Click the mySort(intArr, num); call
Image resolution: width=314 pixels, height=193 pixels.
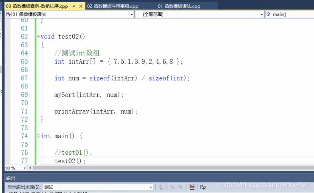[x=89, y=95]
